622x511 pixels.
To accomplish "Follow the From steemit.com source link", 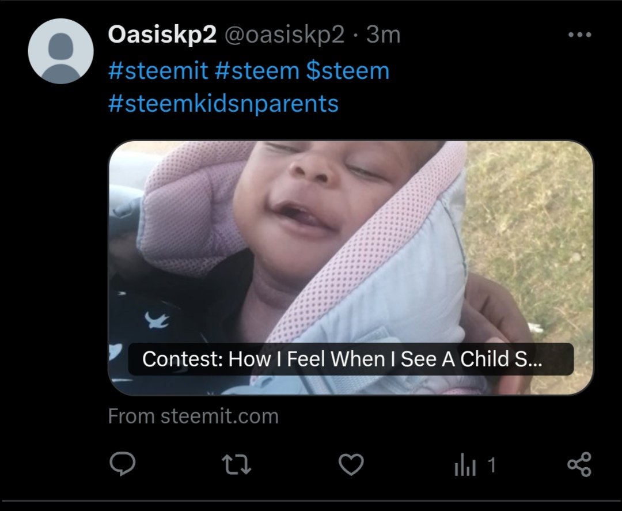I will click(x=193, y=416).
